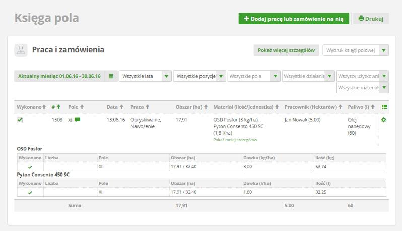Click job number 1508
This screenshot has height=231, width=402.
tap(57, 120)
